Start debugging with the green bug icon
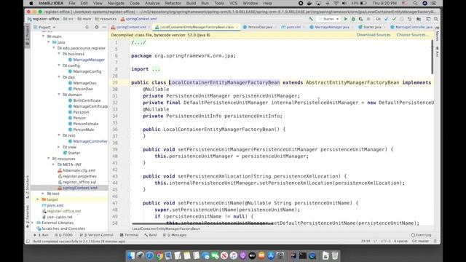This screenshot has width=466, height=262. [353, 19]
